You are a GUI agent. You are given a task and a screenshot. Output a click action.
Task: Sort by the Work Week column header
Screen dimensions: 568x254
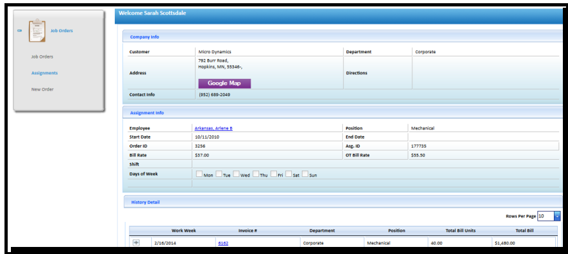(x=183, y=230)
